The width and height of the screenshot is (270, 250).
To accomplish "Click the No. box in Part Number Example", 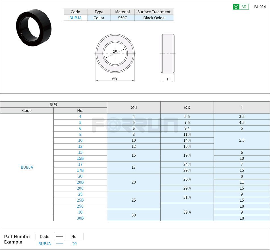I will click(74, 236).
